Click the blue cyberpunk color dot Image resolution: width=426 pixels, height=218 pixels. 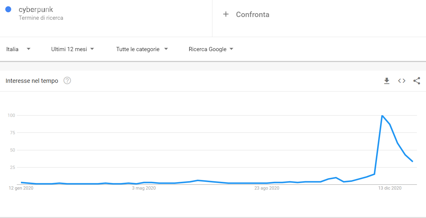(x=8, y=9)
